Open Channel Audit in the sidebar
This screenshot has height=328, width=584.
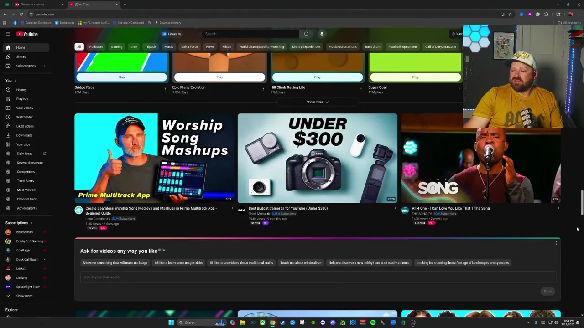[x=26, y=199]
